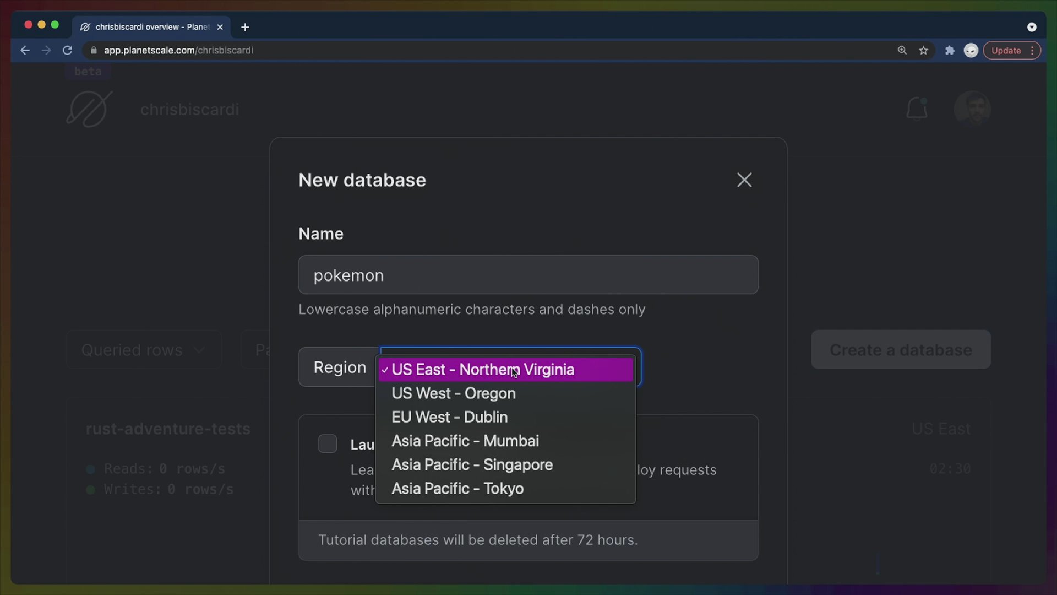Image resolution: width=1057 pixels, height=595 pixels.
Task: Select EU West - Dublin region
Action: (x=505, y=417)
